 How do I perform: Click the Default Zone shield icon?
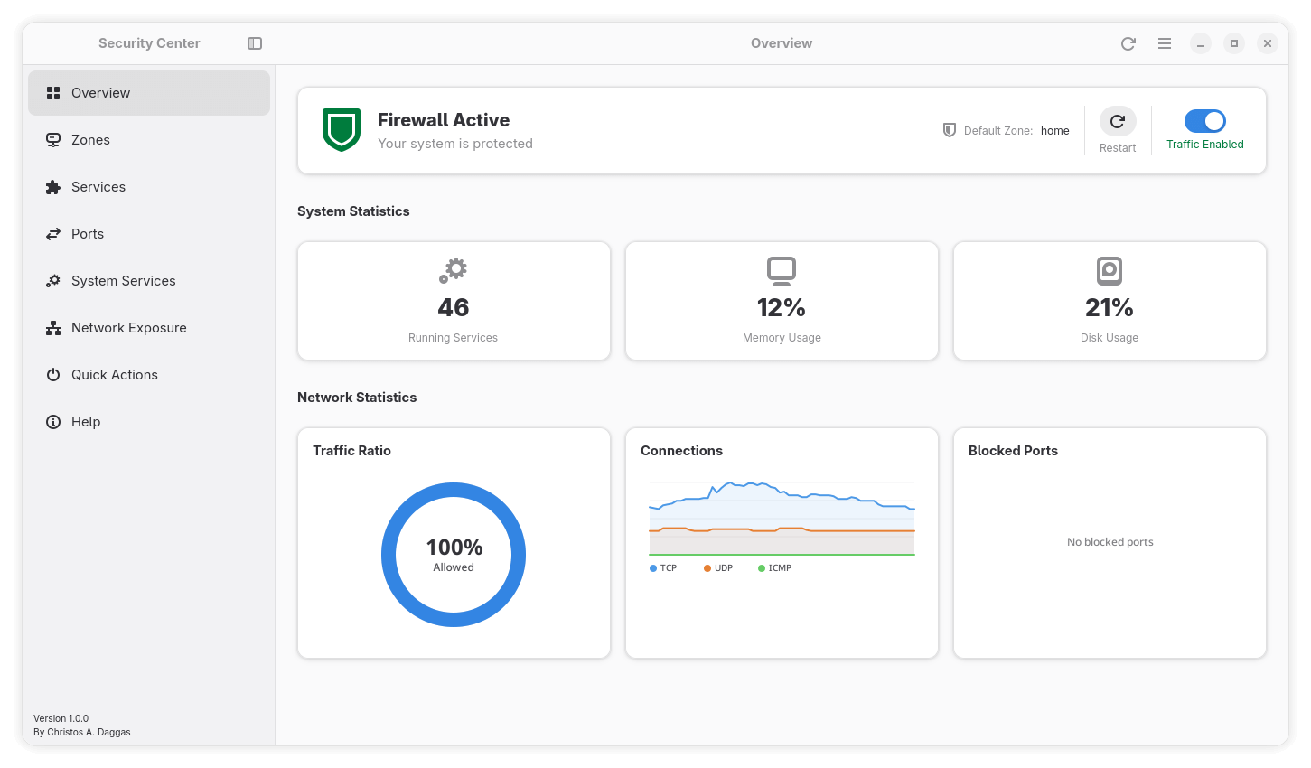click(x=950, y=130)
